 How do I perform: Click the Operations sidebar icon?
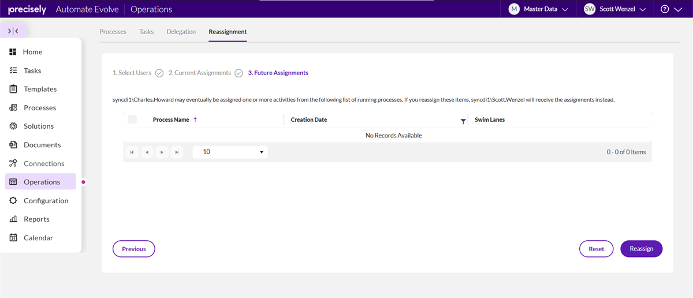[x=13, y=182]
